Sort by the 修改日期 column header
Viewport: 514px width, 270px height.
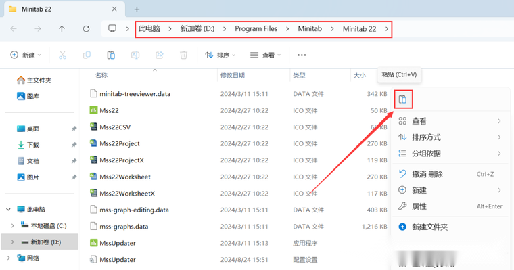[x=233, y=76]
